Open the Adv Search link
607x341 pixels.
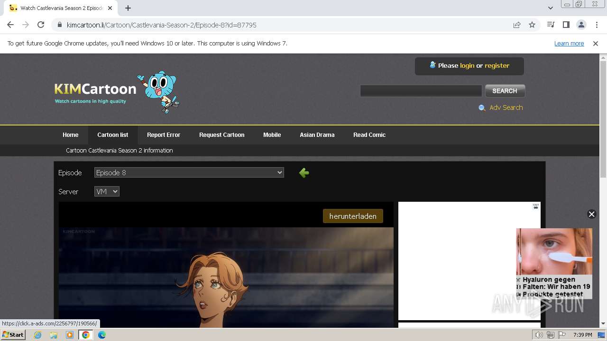pyautogui.click(x=506, y=108)
